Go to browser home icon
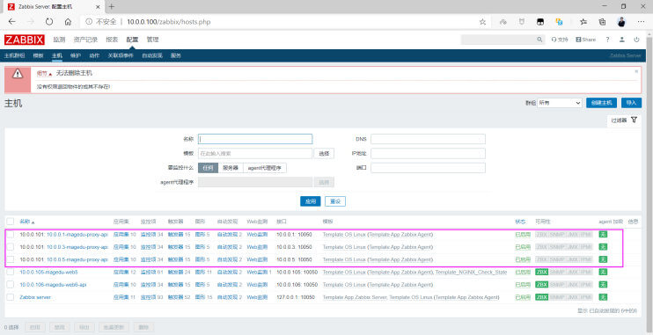This screenshot has height=335, width=653. (x=68, y=22)
